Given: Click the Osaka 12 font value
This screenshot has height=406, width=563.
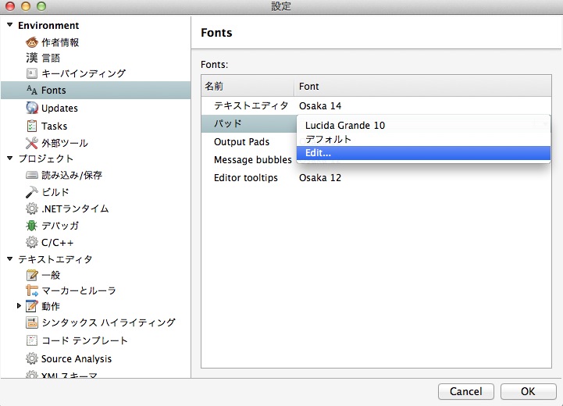Looking at the screenshot, I should (320, 178).
